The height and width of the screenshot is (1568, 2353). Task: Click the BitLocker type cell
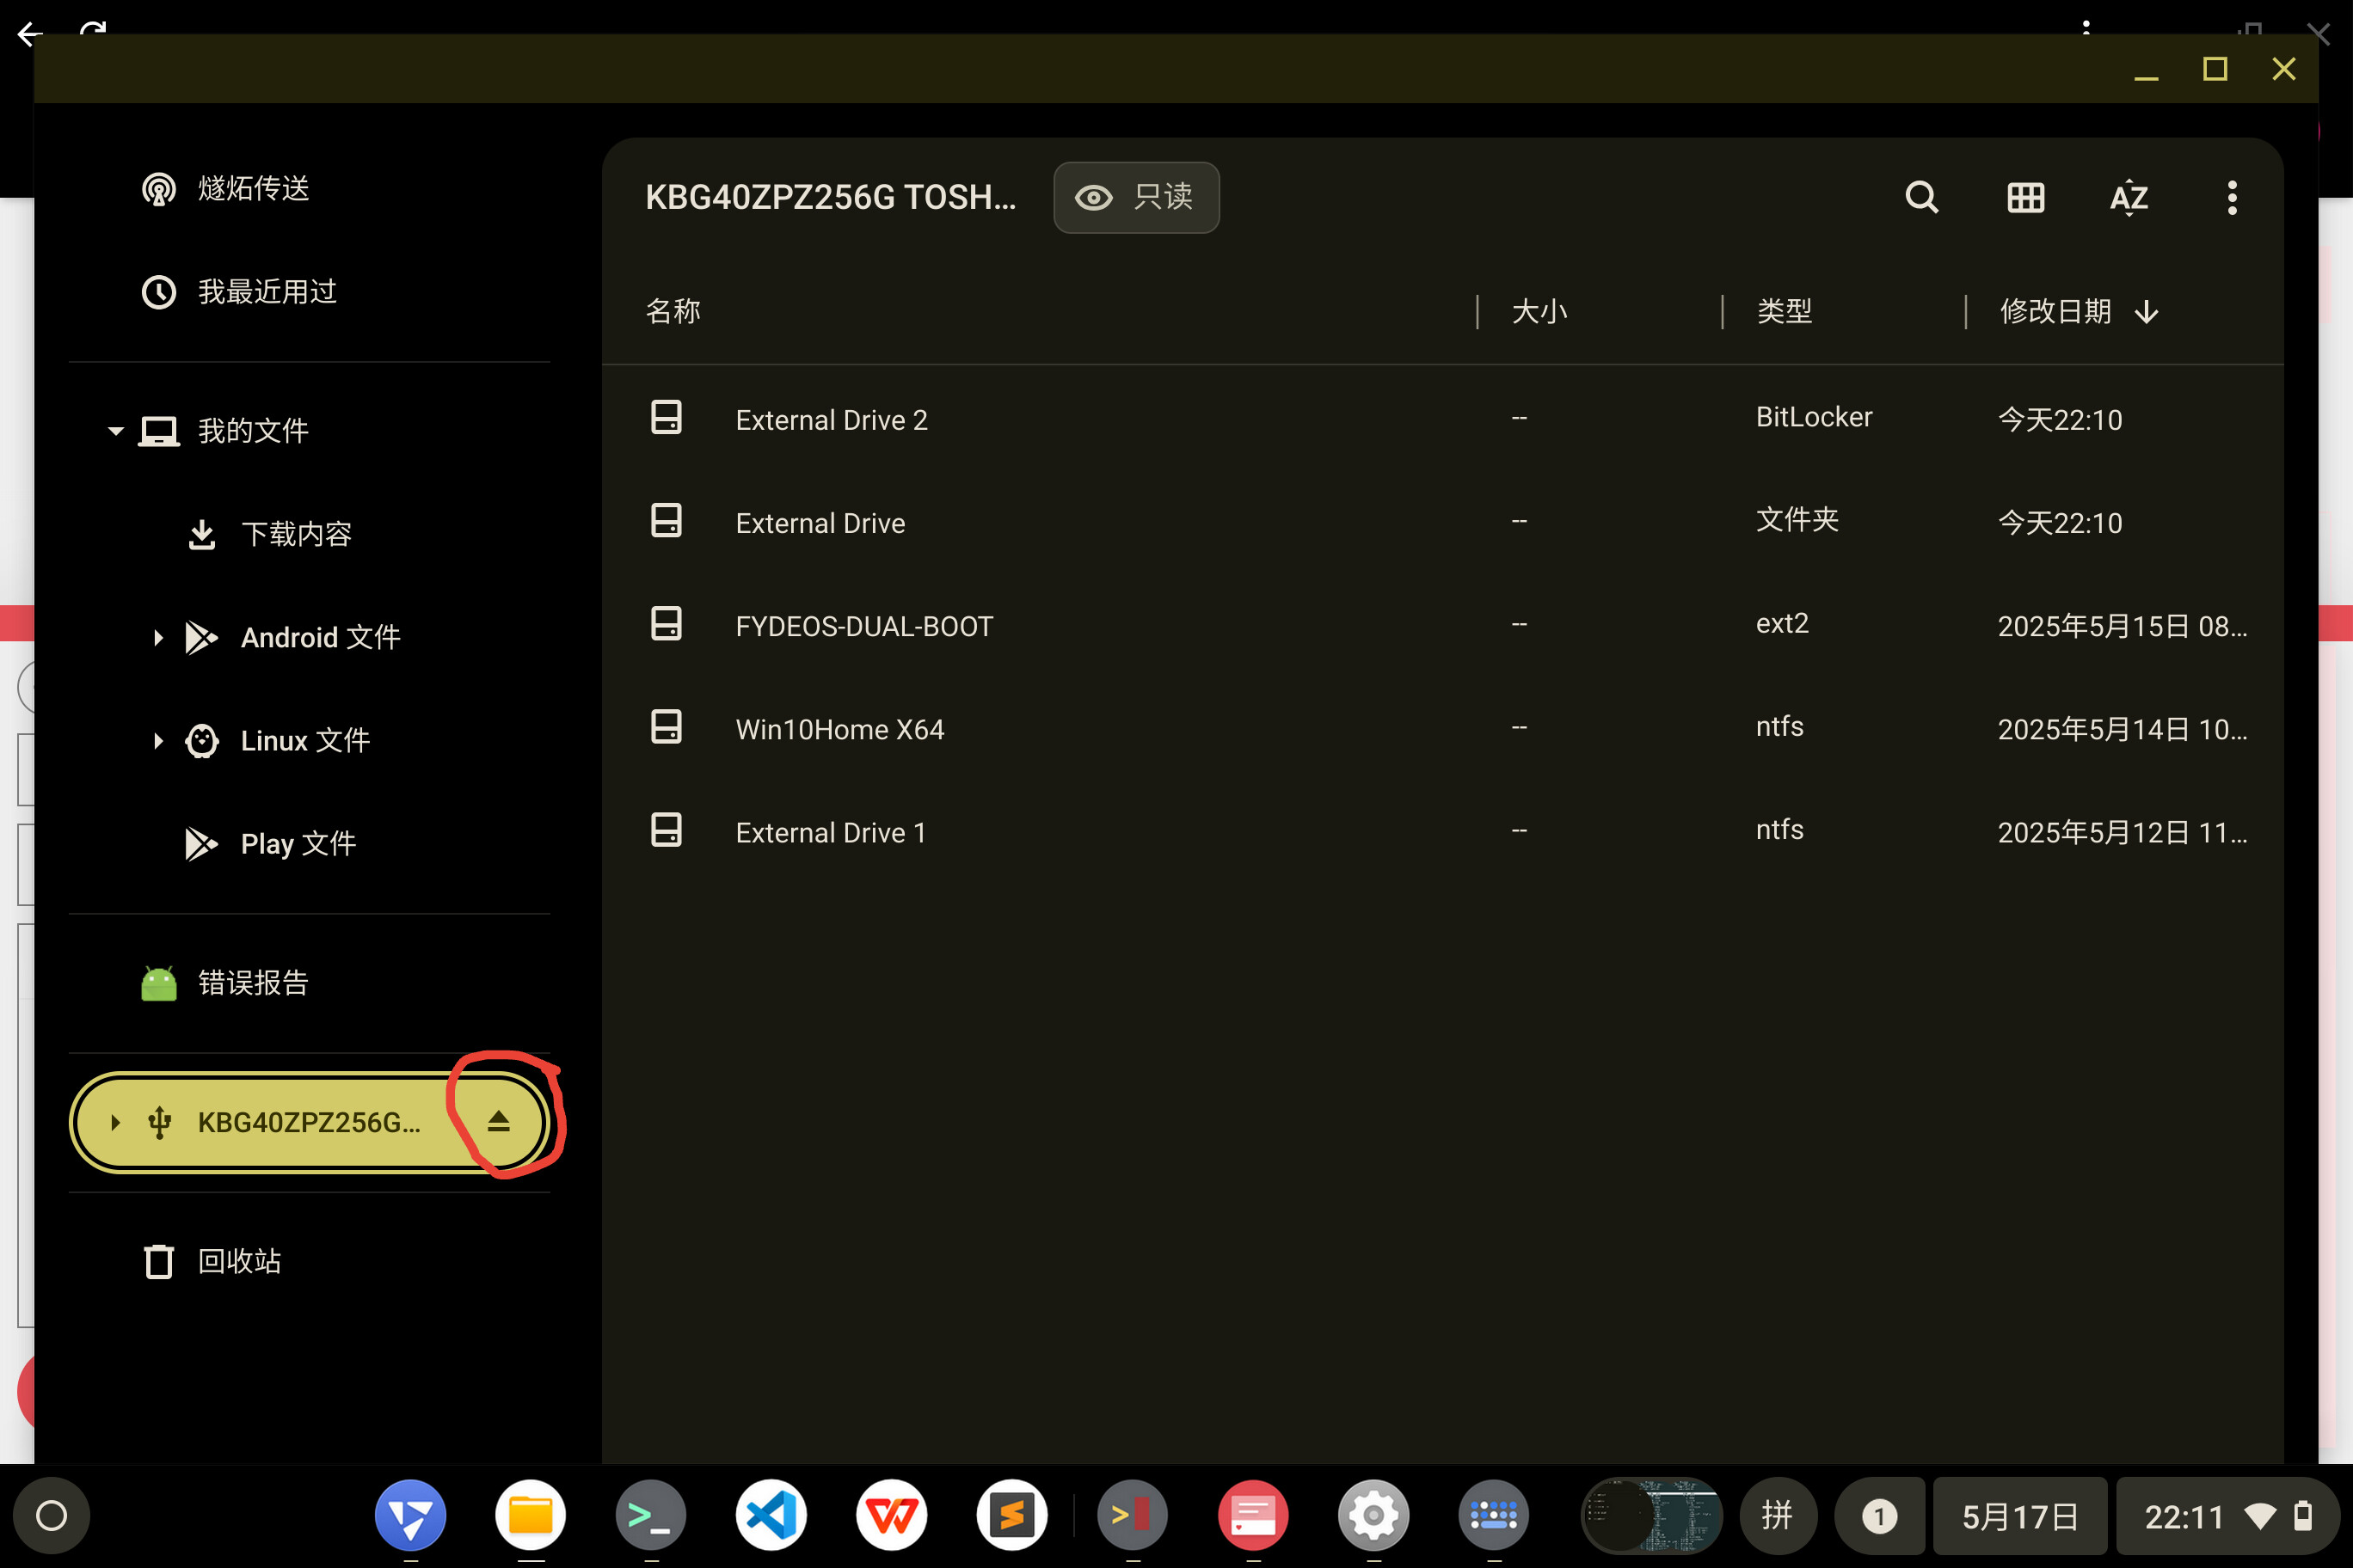[1814, 417]
